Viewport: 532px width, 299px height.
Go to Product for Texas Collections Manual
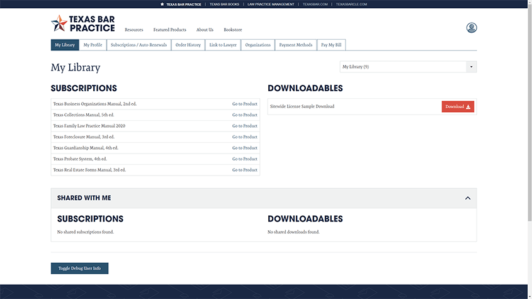(x=245, y=115)
